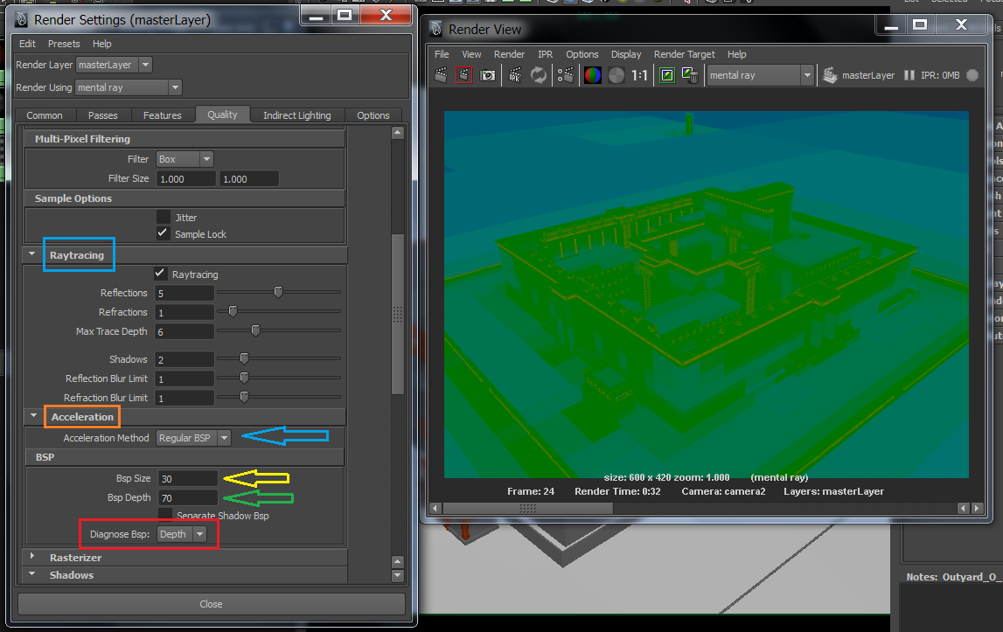Click the Bsp Depth input field
The image size is (1003, 632).
point(187,497)
